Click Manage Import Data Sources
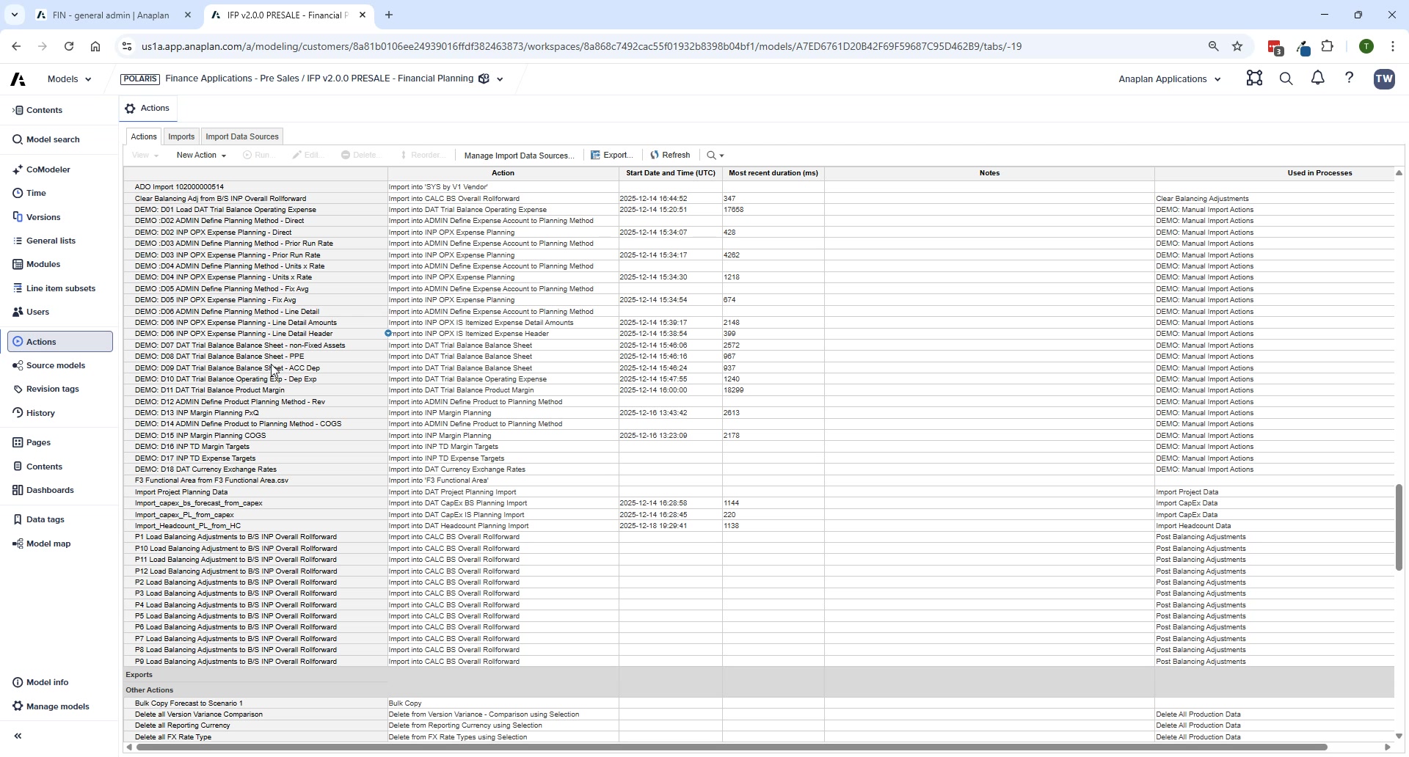 519,155
